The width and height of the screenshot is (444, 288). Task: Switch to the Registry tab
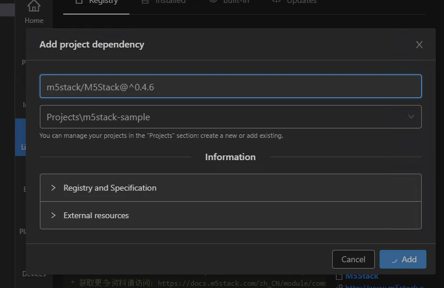(97, 2)
